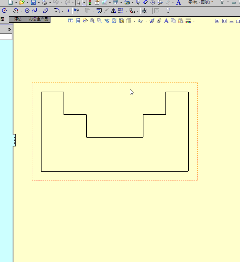Click the previous document window arrow button
This screenshot has height=262, width=240.
point(217,21)
